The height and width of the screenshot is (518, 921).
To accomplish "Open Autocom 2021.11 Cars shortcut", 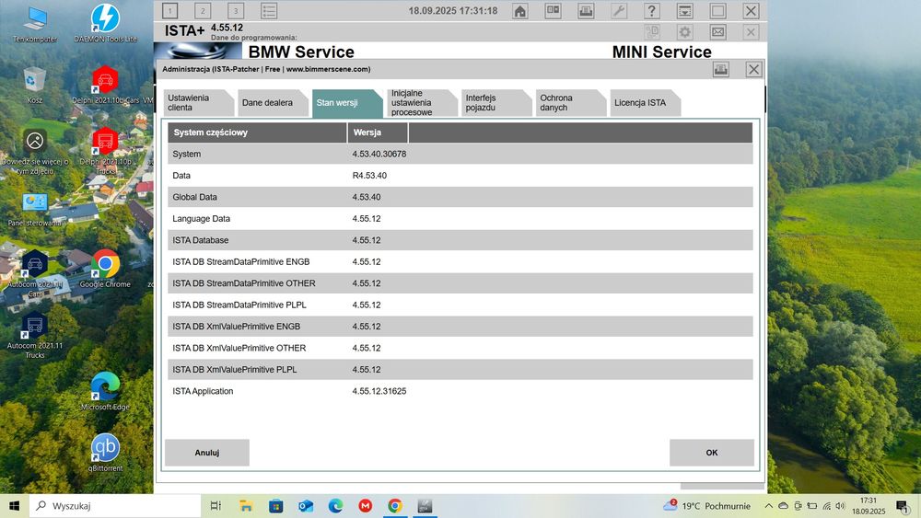I will (x=35, y=272).
